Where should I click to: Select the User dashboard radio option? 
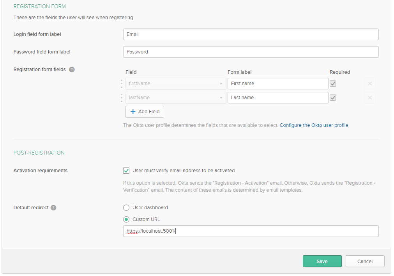(126, 208)
